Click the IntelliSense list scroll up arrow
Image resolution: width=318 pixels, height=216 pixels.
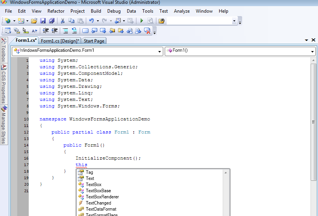pyautogui.click(x=226, y=173)
